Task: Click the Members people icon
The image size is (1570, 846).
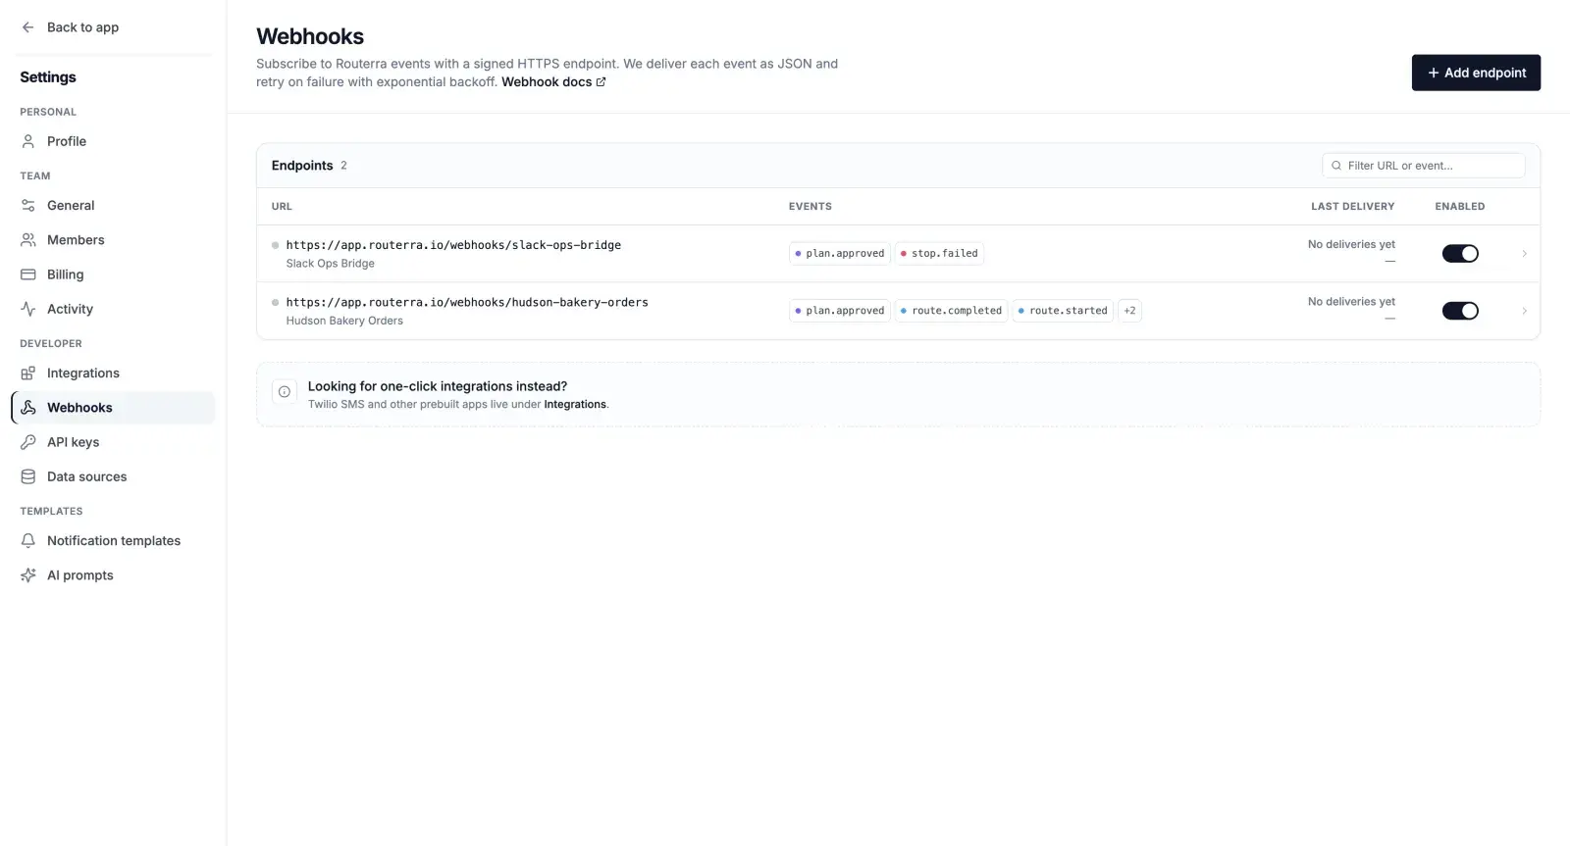Action: (x=28, y=240)
